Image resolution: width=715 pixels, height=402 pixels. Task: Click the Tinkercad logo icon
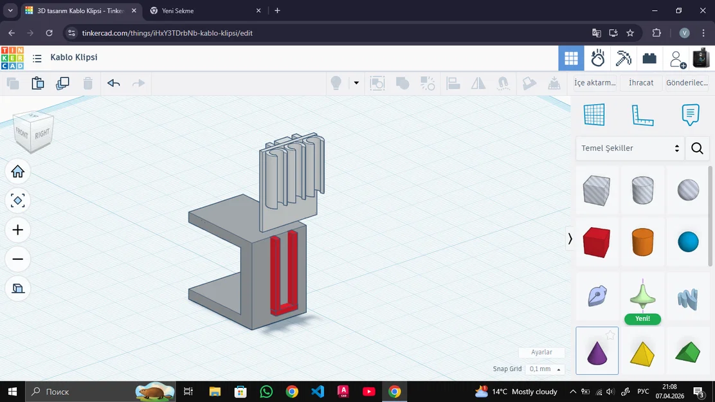tap(12, 58)
